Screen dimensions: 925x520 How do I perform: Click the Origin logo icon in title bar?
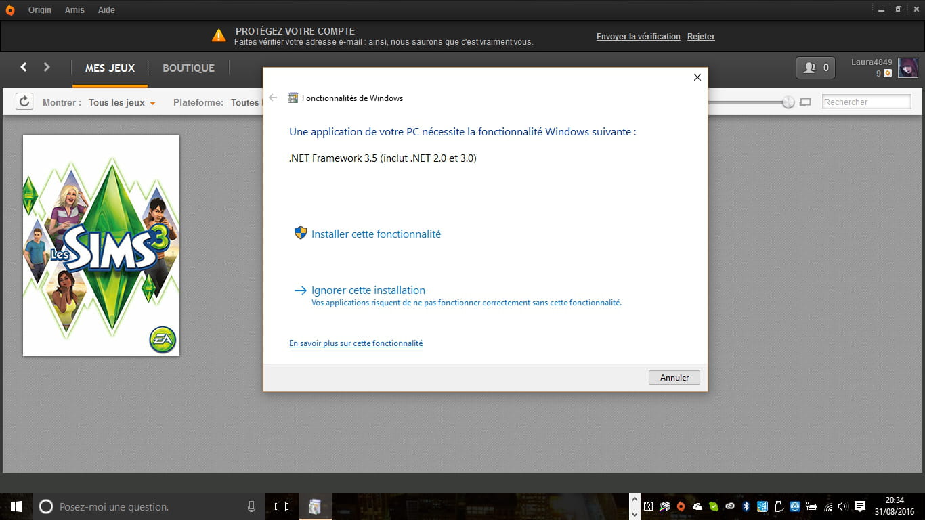pyautogui.click(x=9, y=10)
